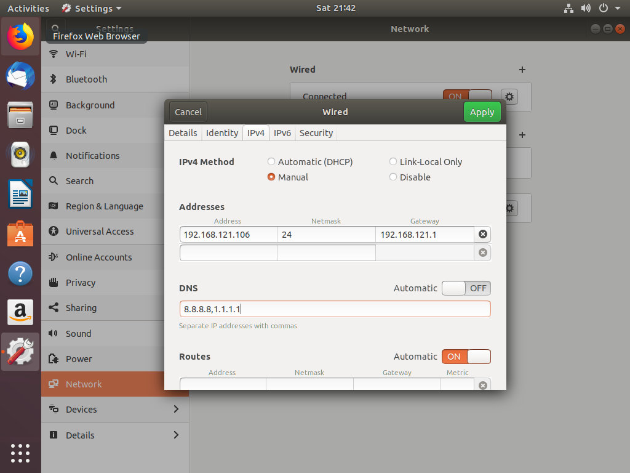This screenshot has height=473, width=630.
Task: Open Show Applications grid in the dock
Action: tap(20, 454)
